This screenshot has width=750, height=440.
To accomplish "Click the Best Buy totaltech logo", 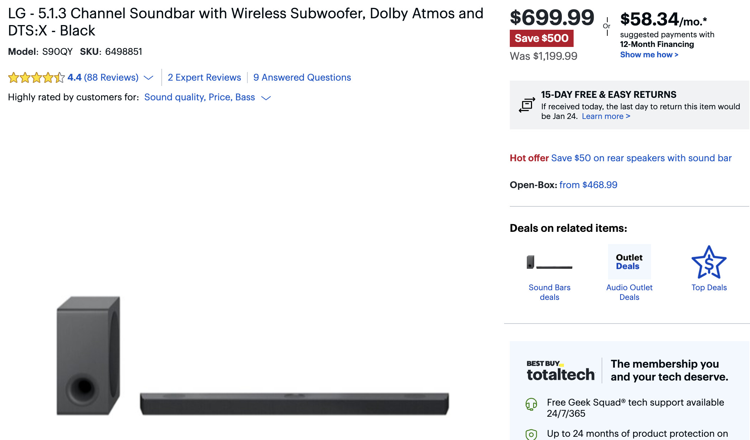I will tap(560, 371).
